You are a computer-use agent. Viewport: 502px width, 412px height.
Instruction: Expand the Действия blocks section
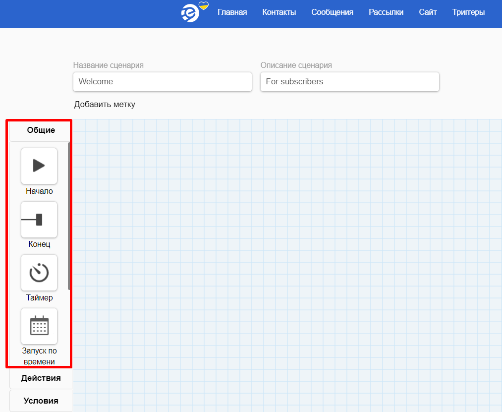[41, 378]
